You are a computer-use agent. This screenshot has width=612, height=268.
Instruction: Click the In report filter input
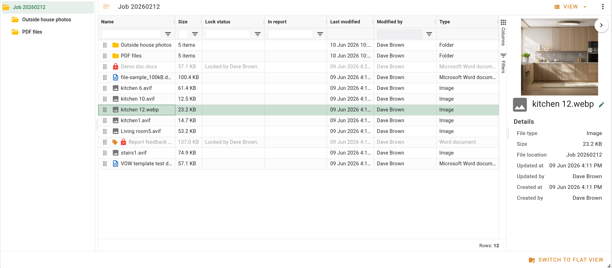(x=290, y=34)
